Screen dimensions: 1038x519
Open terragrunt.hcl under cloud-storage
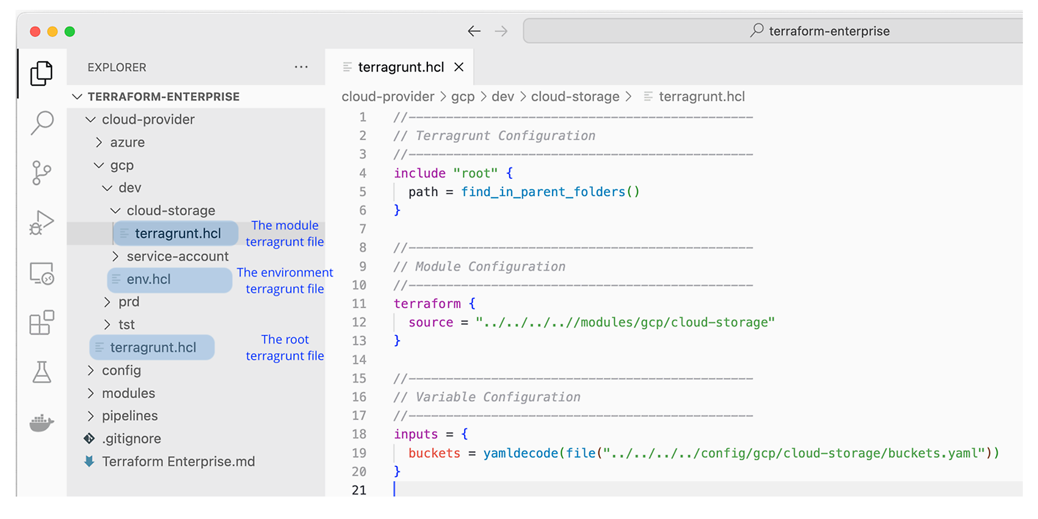(178, 233)
